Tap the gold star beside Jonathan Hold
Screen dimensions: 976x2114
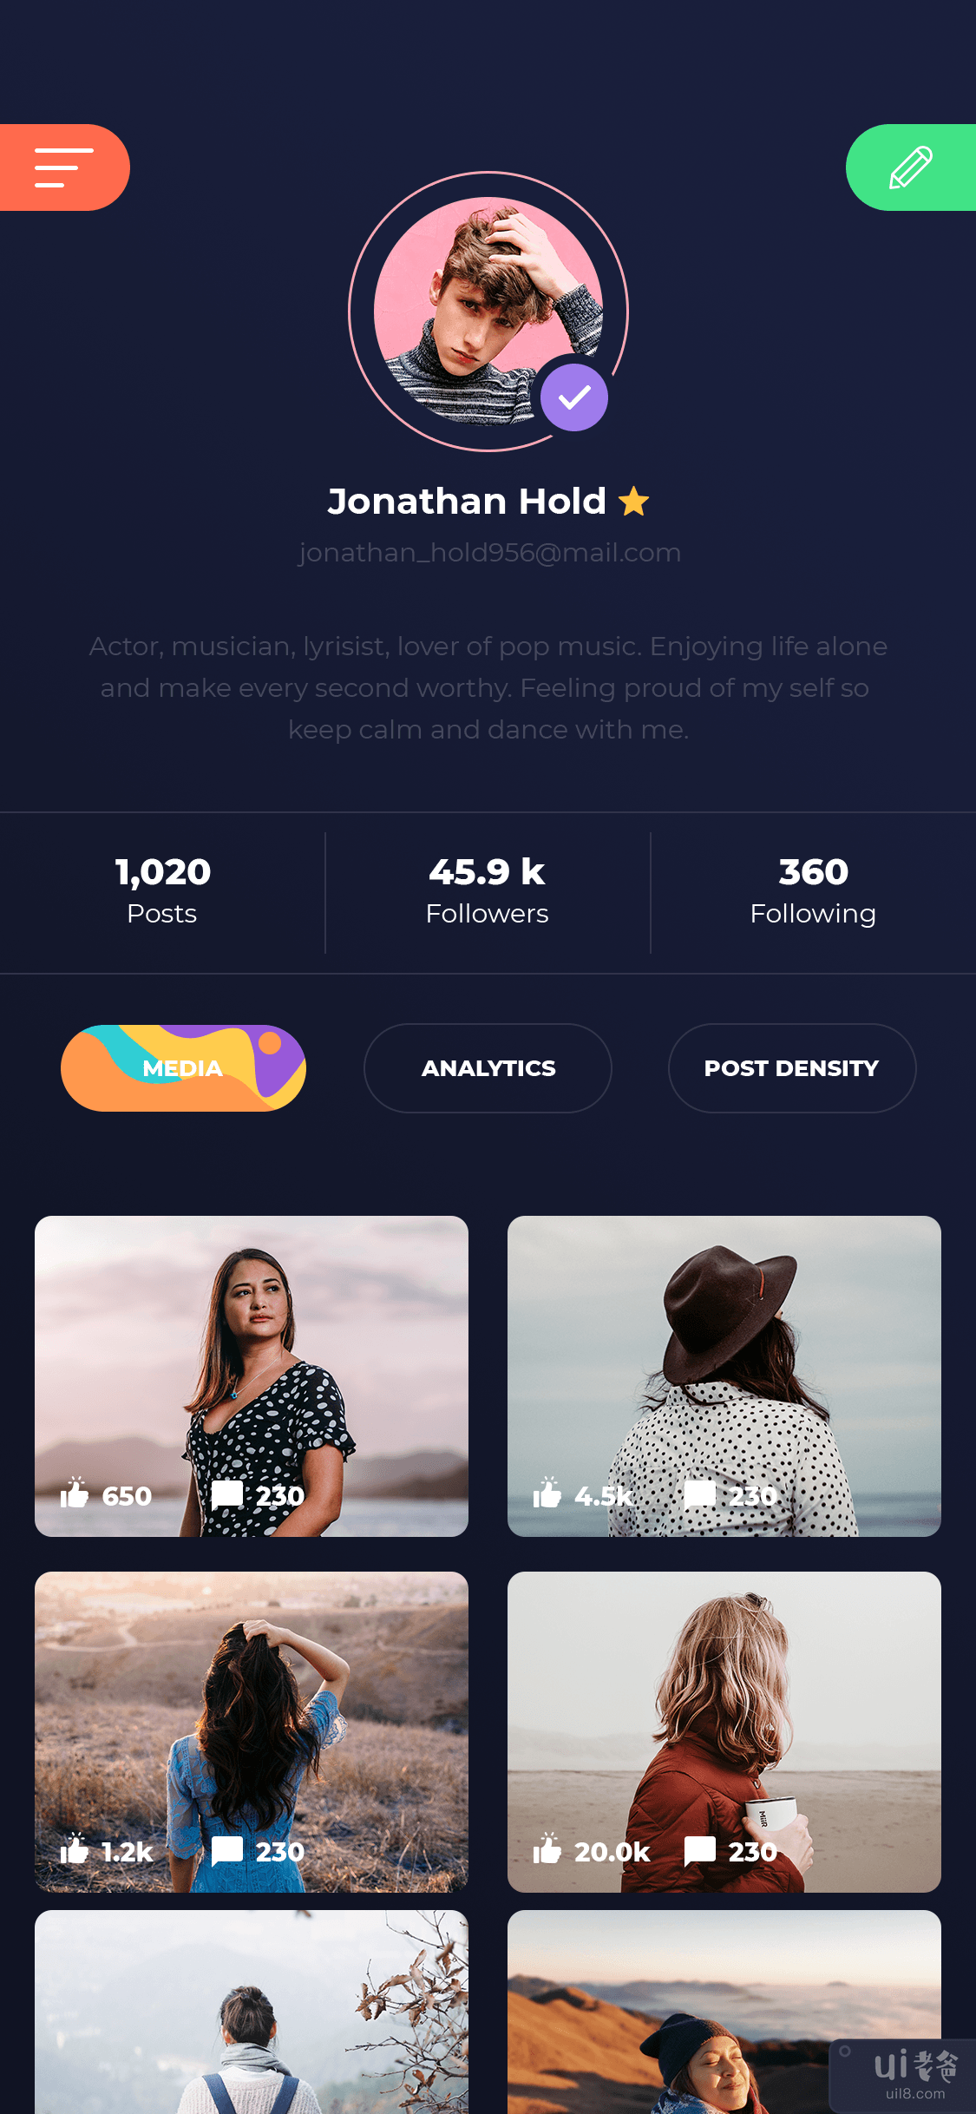tap(634, 502)
